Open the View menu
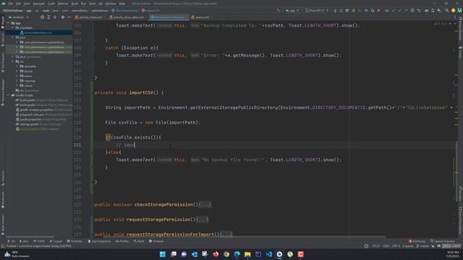The image size is (463, 260). pyautogui.click(x=27, y=4)
